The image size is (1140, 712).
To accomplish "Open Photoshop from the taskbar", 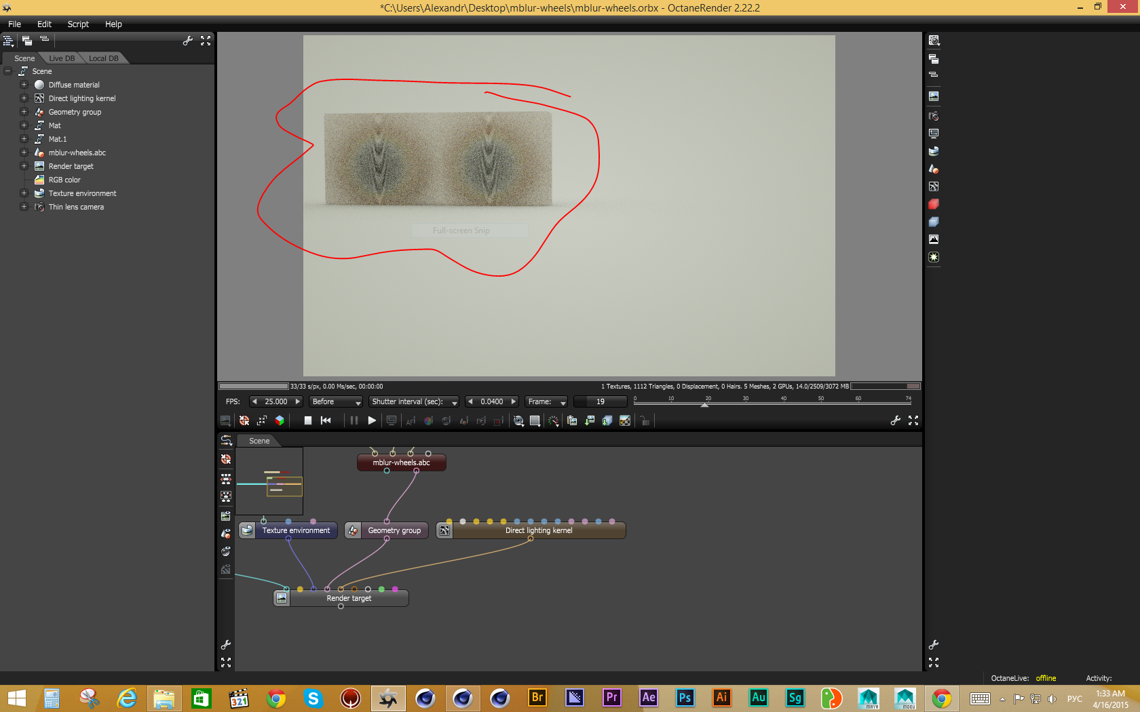I will (685, 698).
